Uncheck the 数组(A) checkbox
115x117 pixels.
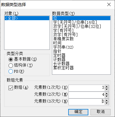11,88
